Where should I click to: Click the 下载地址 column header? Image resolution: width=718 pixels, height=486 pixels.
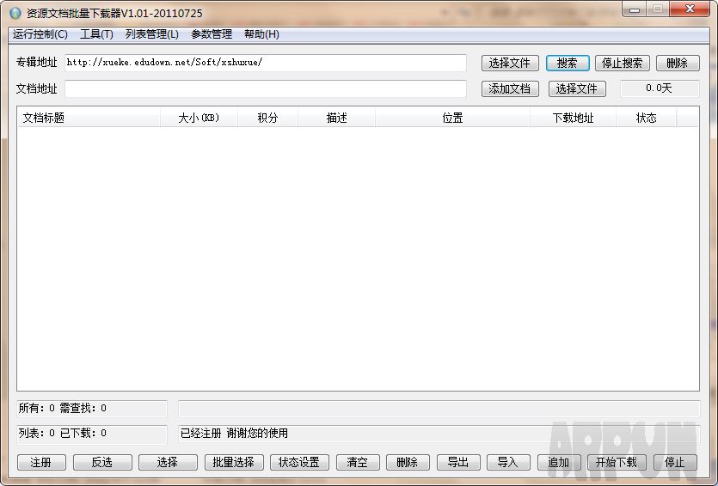573,118
